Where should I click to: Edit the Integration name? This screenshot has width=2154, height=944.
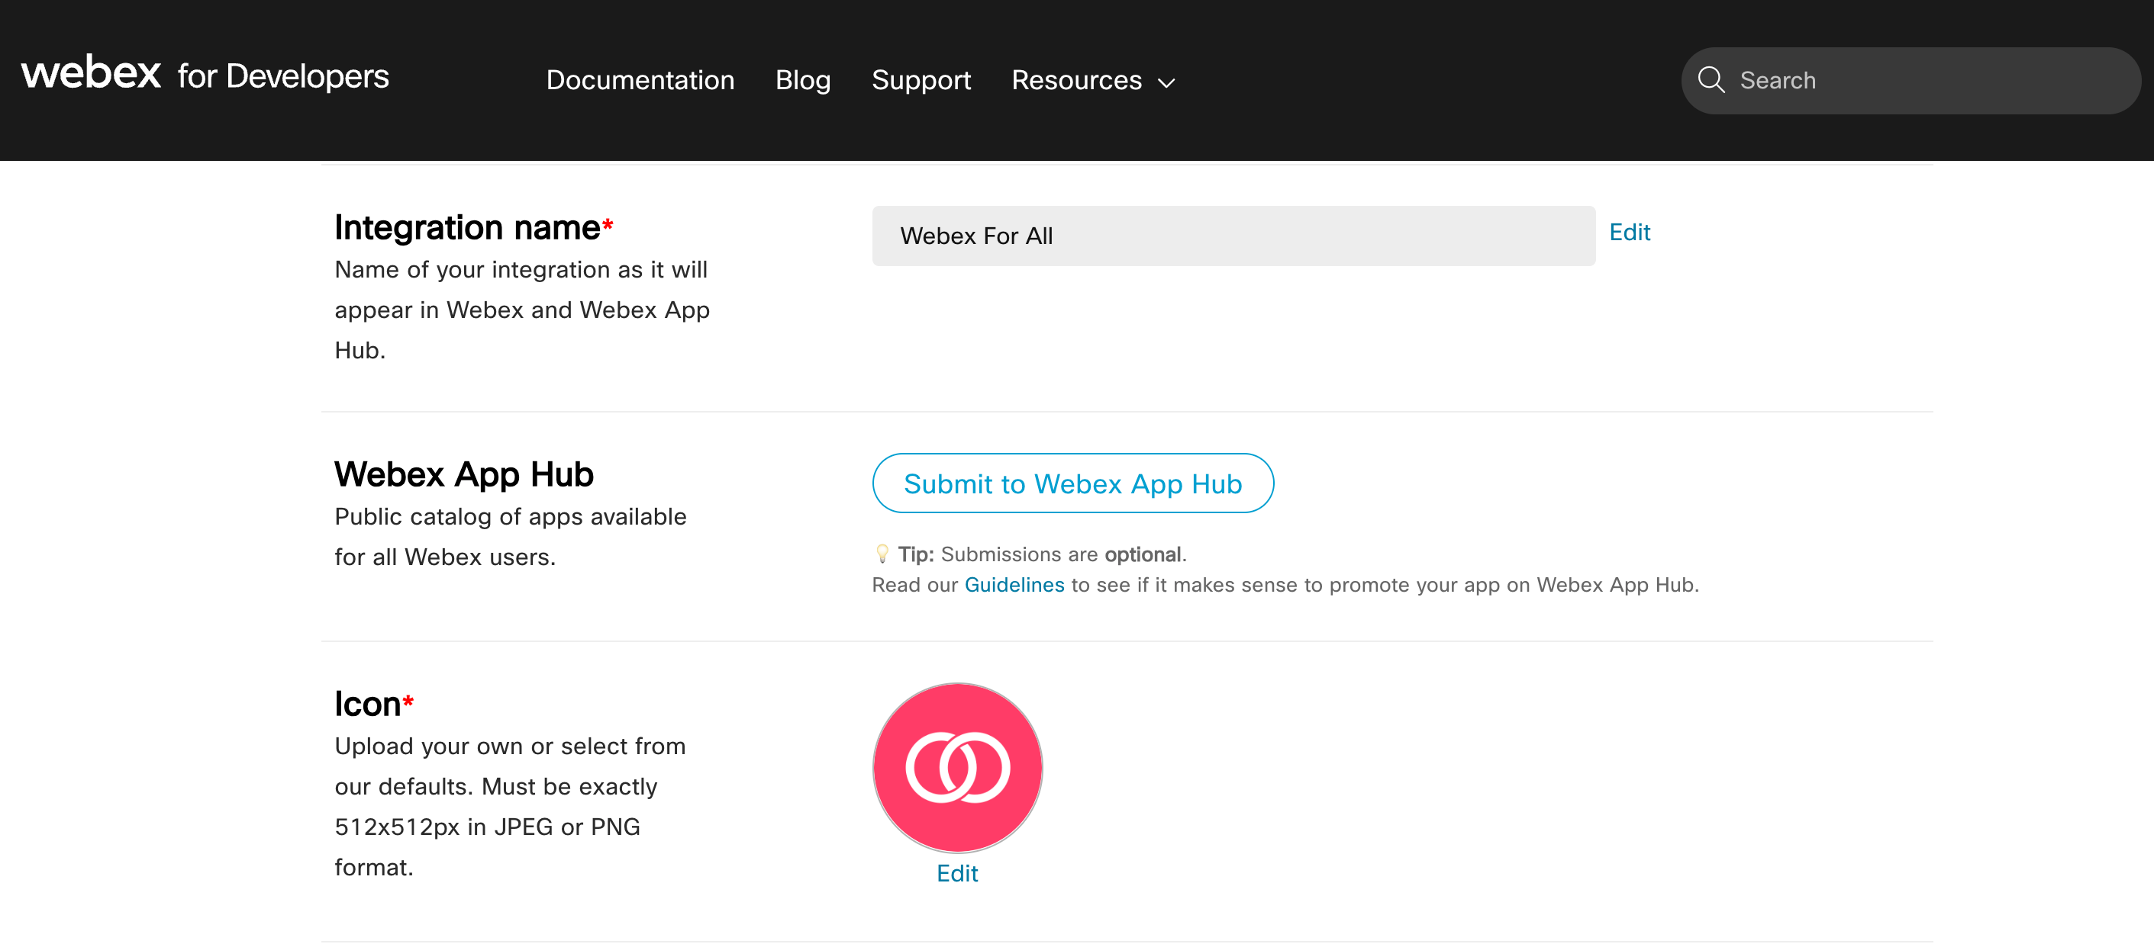click(x=1629, y=233)
